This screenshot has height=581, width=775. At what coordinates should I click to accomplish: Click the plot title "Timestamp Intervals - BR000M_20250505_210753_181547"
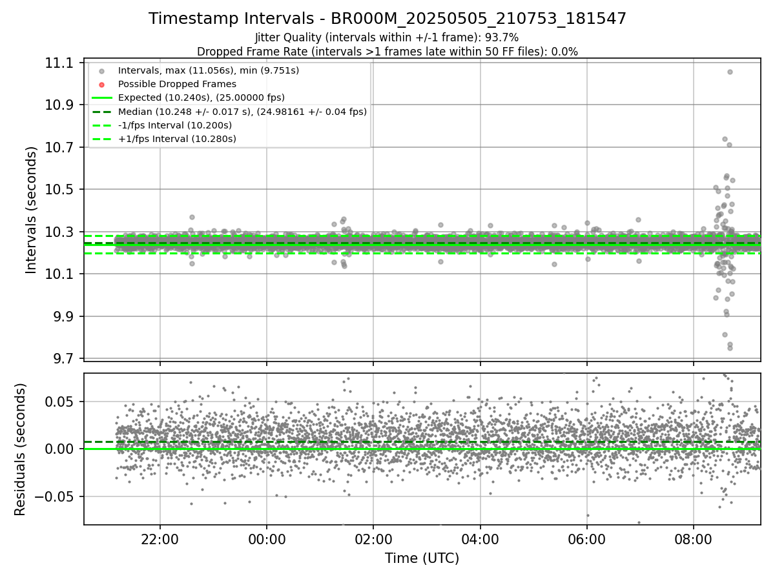387,19
